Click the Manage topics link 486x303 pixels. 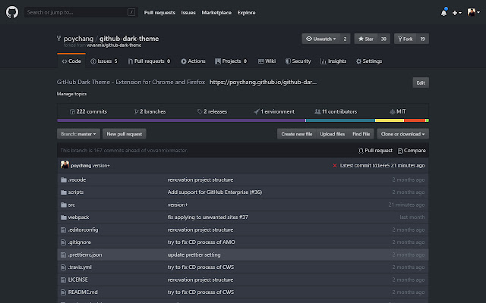pos(71,94)
